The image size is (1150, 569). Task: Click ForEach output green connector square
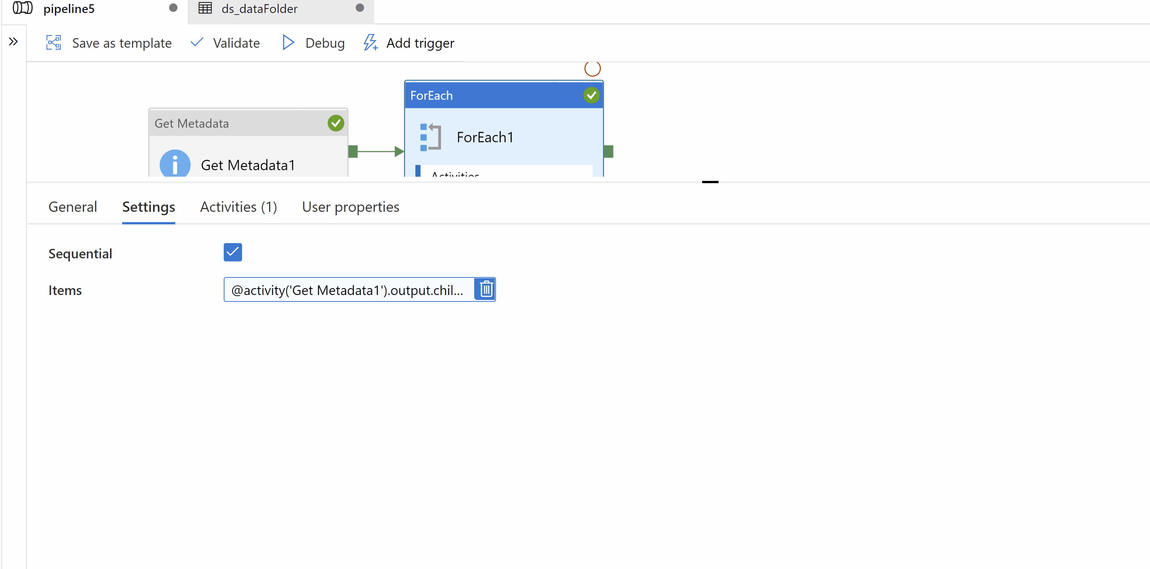click(609, 152)
